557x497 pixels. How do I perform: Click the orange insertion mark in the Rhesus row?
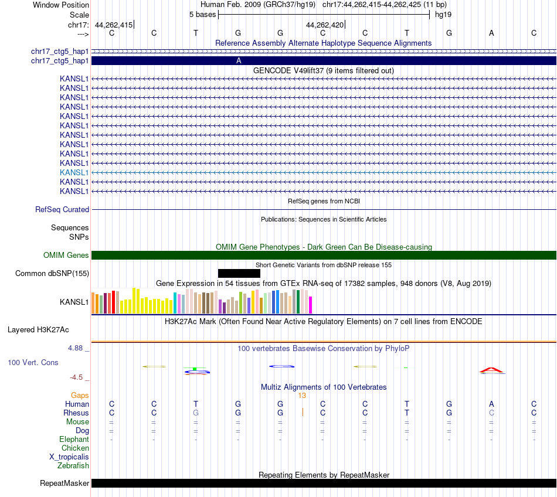click(x=303, y=412)
